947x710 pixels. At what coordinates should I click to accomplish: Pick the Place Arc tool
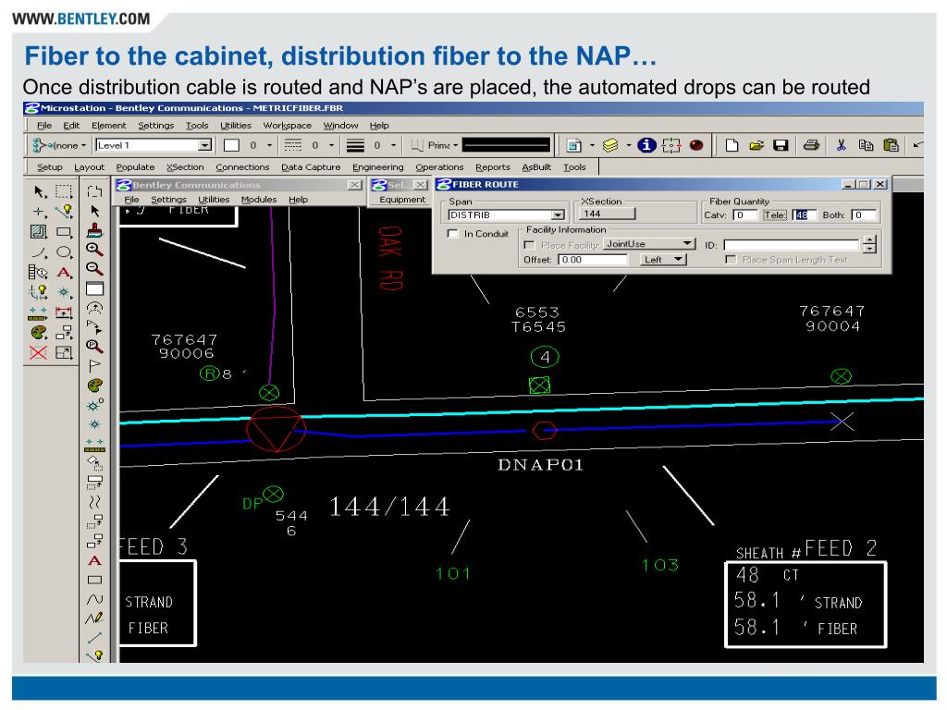[39, 251]
